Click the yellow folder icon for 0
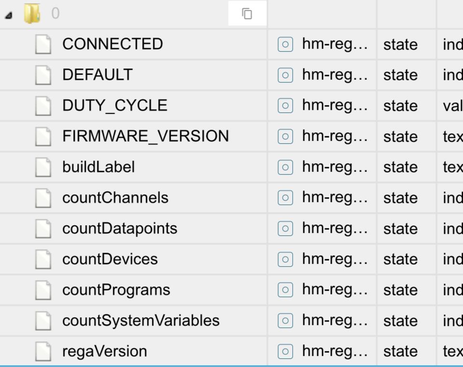 (32, 14)
